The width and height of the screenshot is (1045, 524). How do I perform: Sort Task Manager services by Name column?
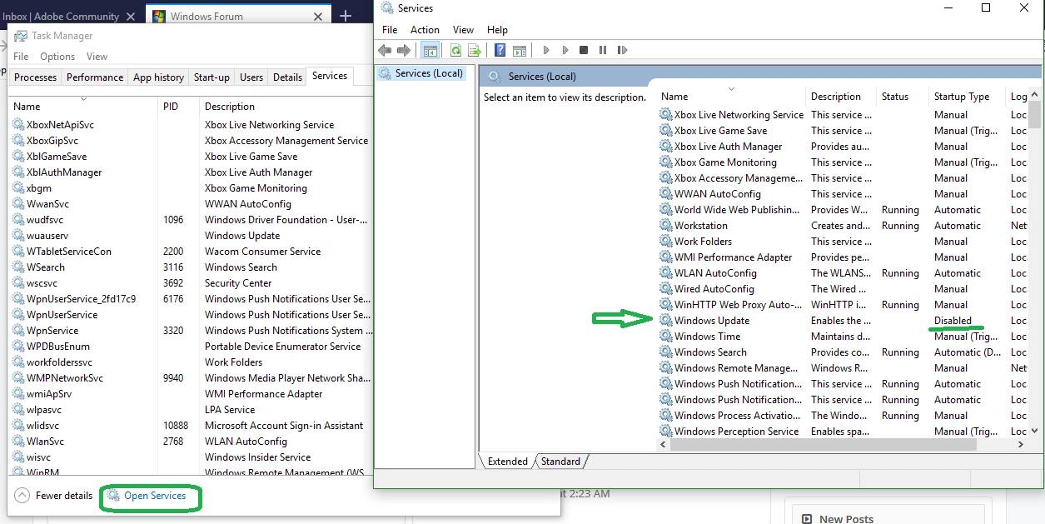coord(83,107)
